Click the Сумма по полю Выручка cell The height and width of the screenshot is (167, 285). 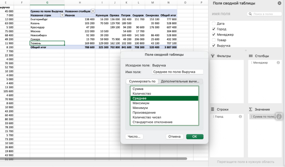(47, 11)
